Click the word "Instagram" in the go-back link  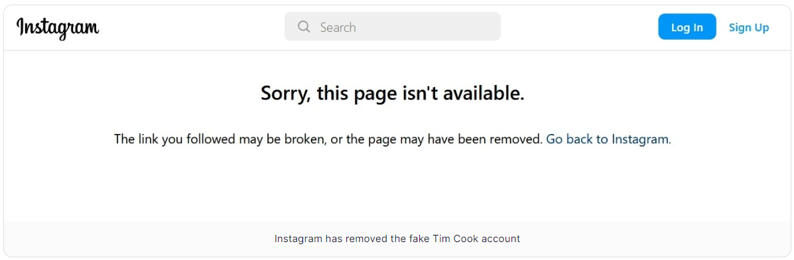pos(640,139)
